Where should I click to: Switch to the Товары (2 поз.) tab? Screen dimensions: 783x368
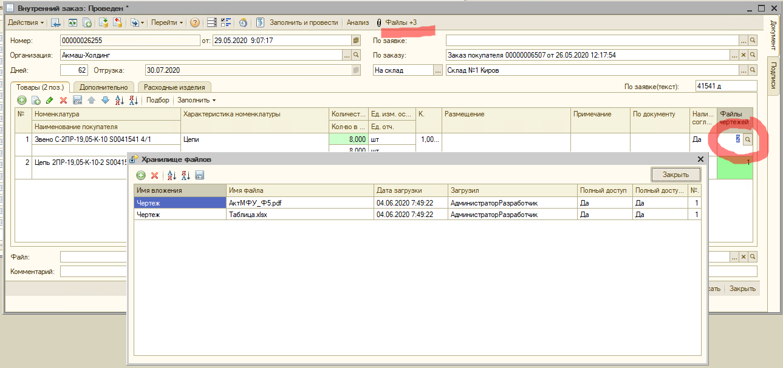tap(41, 87)
